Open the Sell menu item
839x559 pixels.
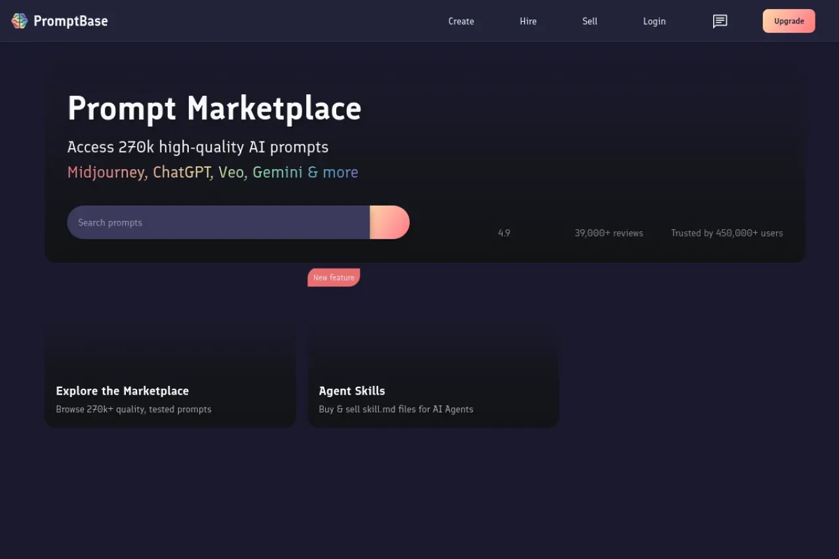click(x=590, y=22)
